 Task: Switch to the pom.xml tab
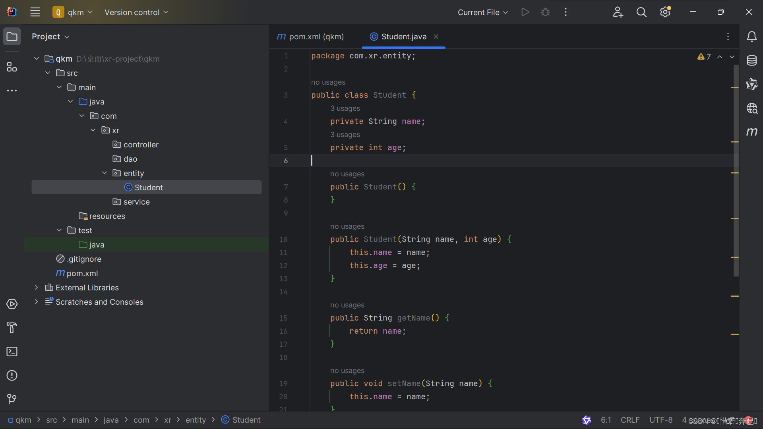[316, 37]
